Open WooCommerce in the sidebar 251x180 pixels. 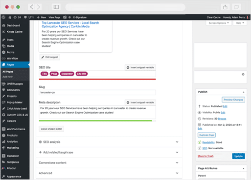(15, 129)
